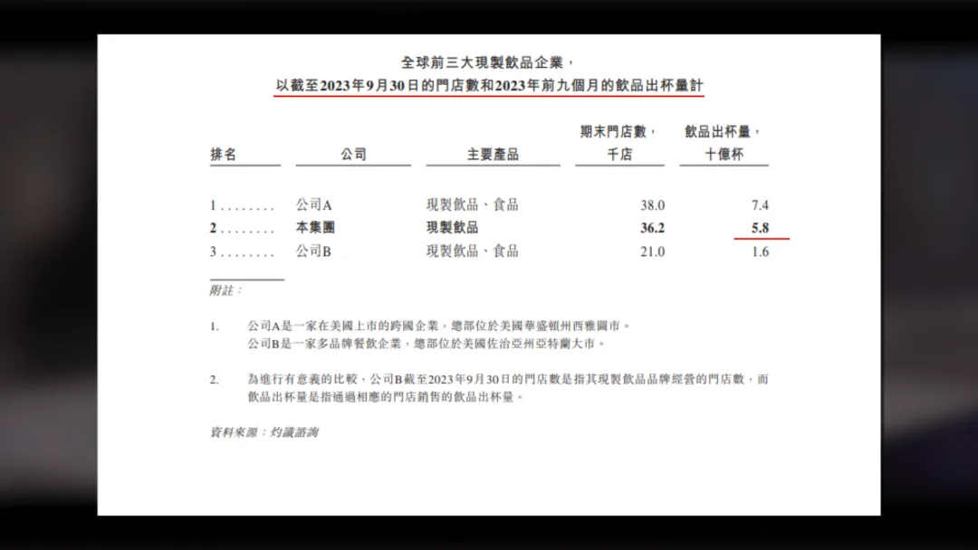Click rank number '1' row label
Viewport: 978px width, 550px height.
[x=213, y=205]
